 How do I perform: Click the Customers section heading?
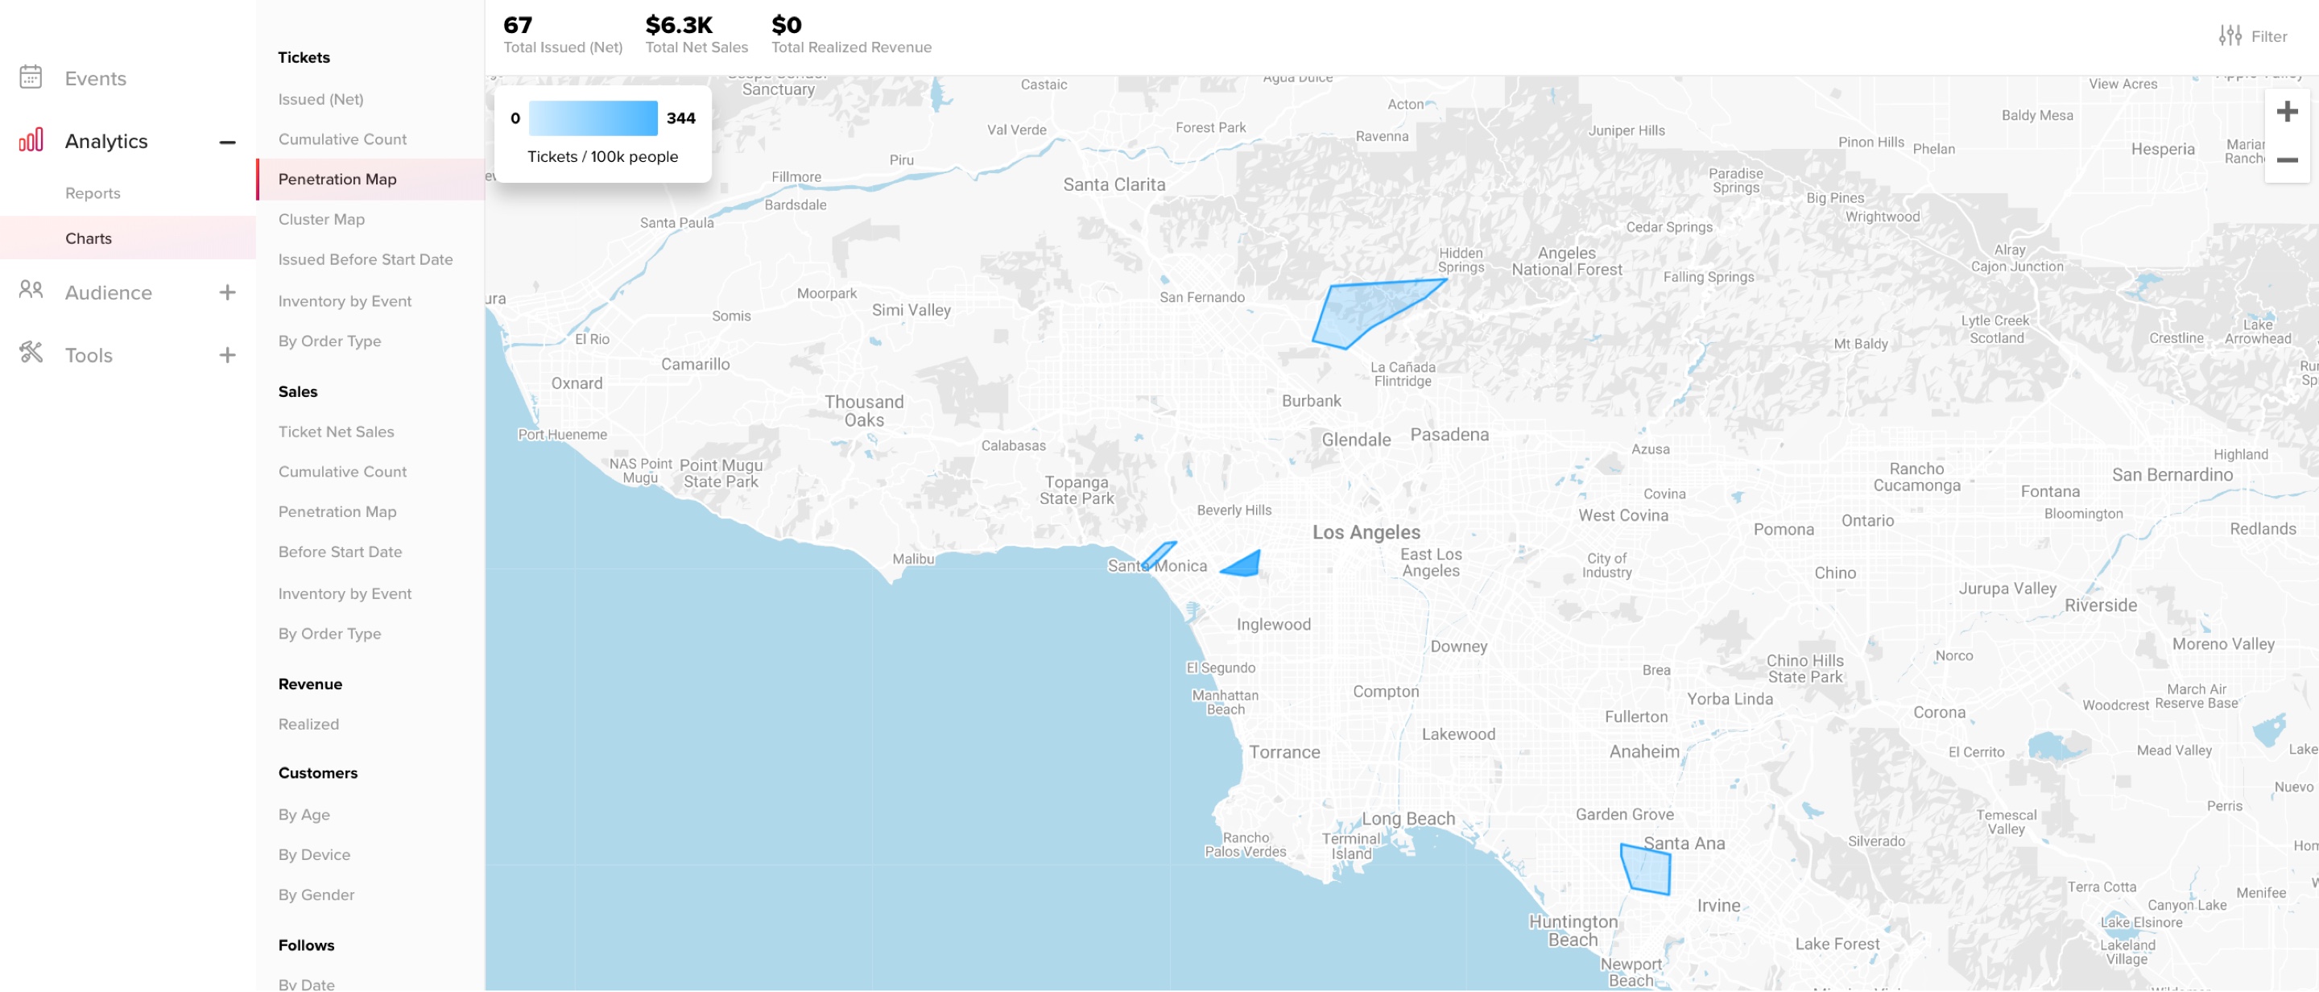click(x=318, y=772)
